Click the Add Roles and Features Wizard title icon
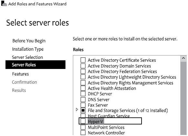 point(4,4)
